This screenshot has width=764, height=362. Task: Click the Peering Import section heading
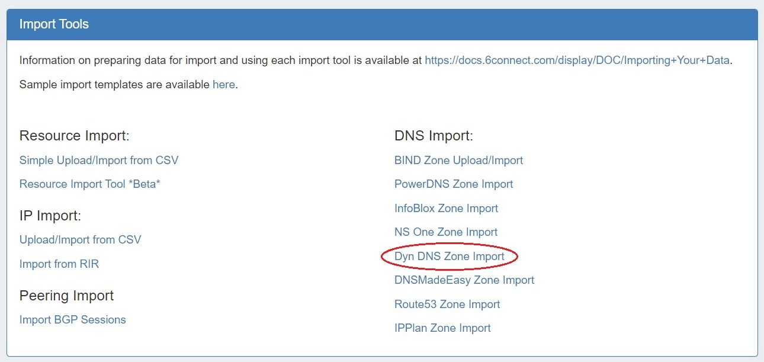(67, 295)
